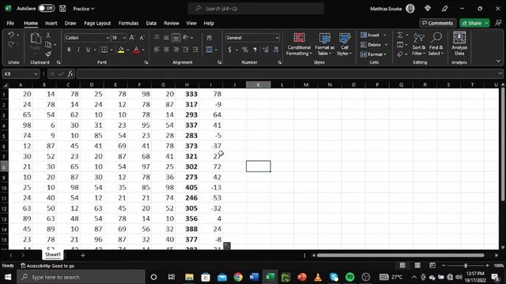The height and width of the screenshot is (284, 506).
Task: Click the Undo icon
Action: coord(11,35)
